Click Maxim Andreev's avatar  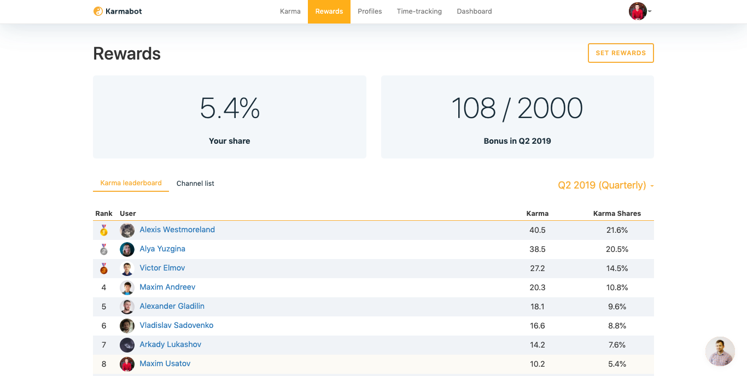tap(127, 287)
